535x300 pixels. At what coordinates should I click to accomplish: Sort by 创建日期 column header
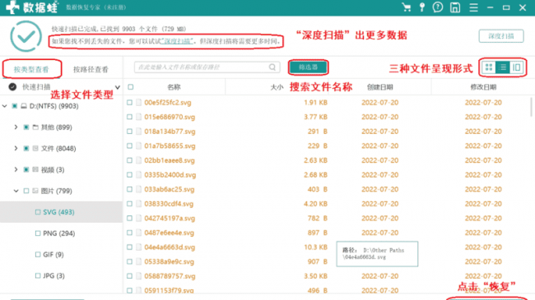tap(379, 87)
